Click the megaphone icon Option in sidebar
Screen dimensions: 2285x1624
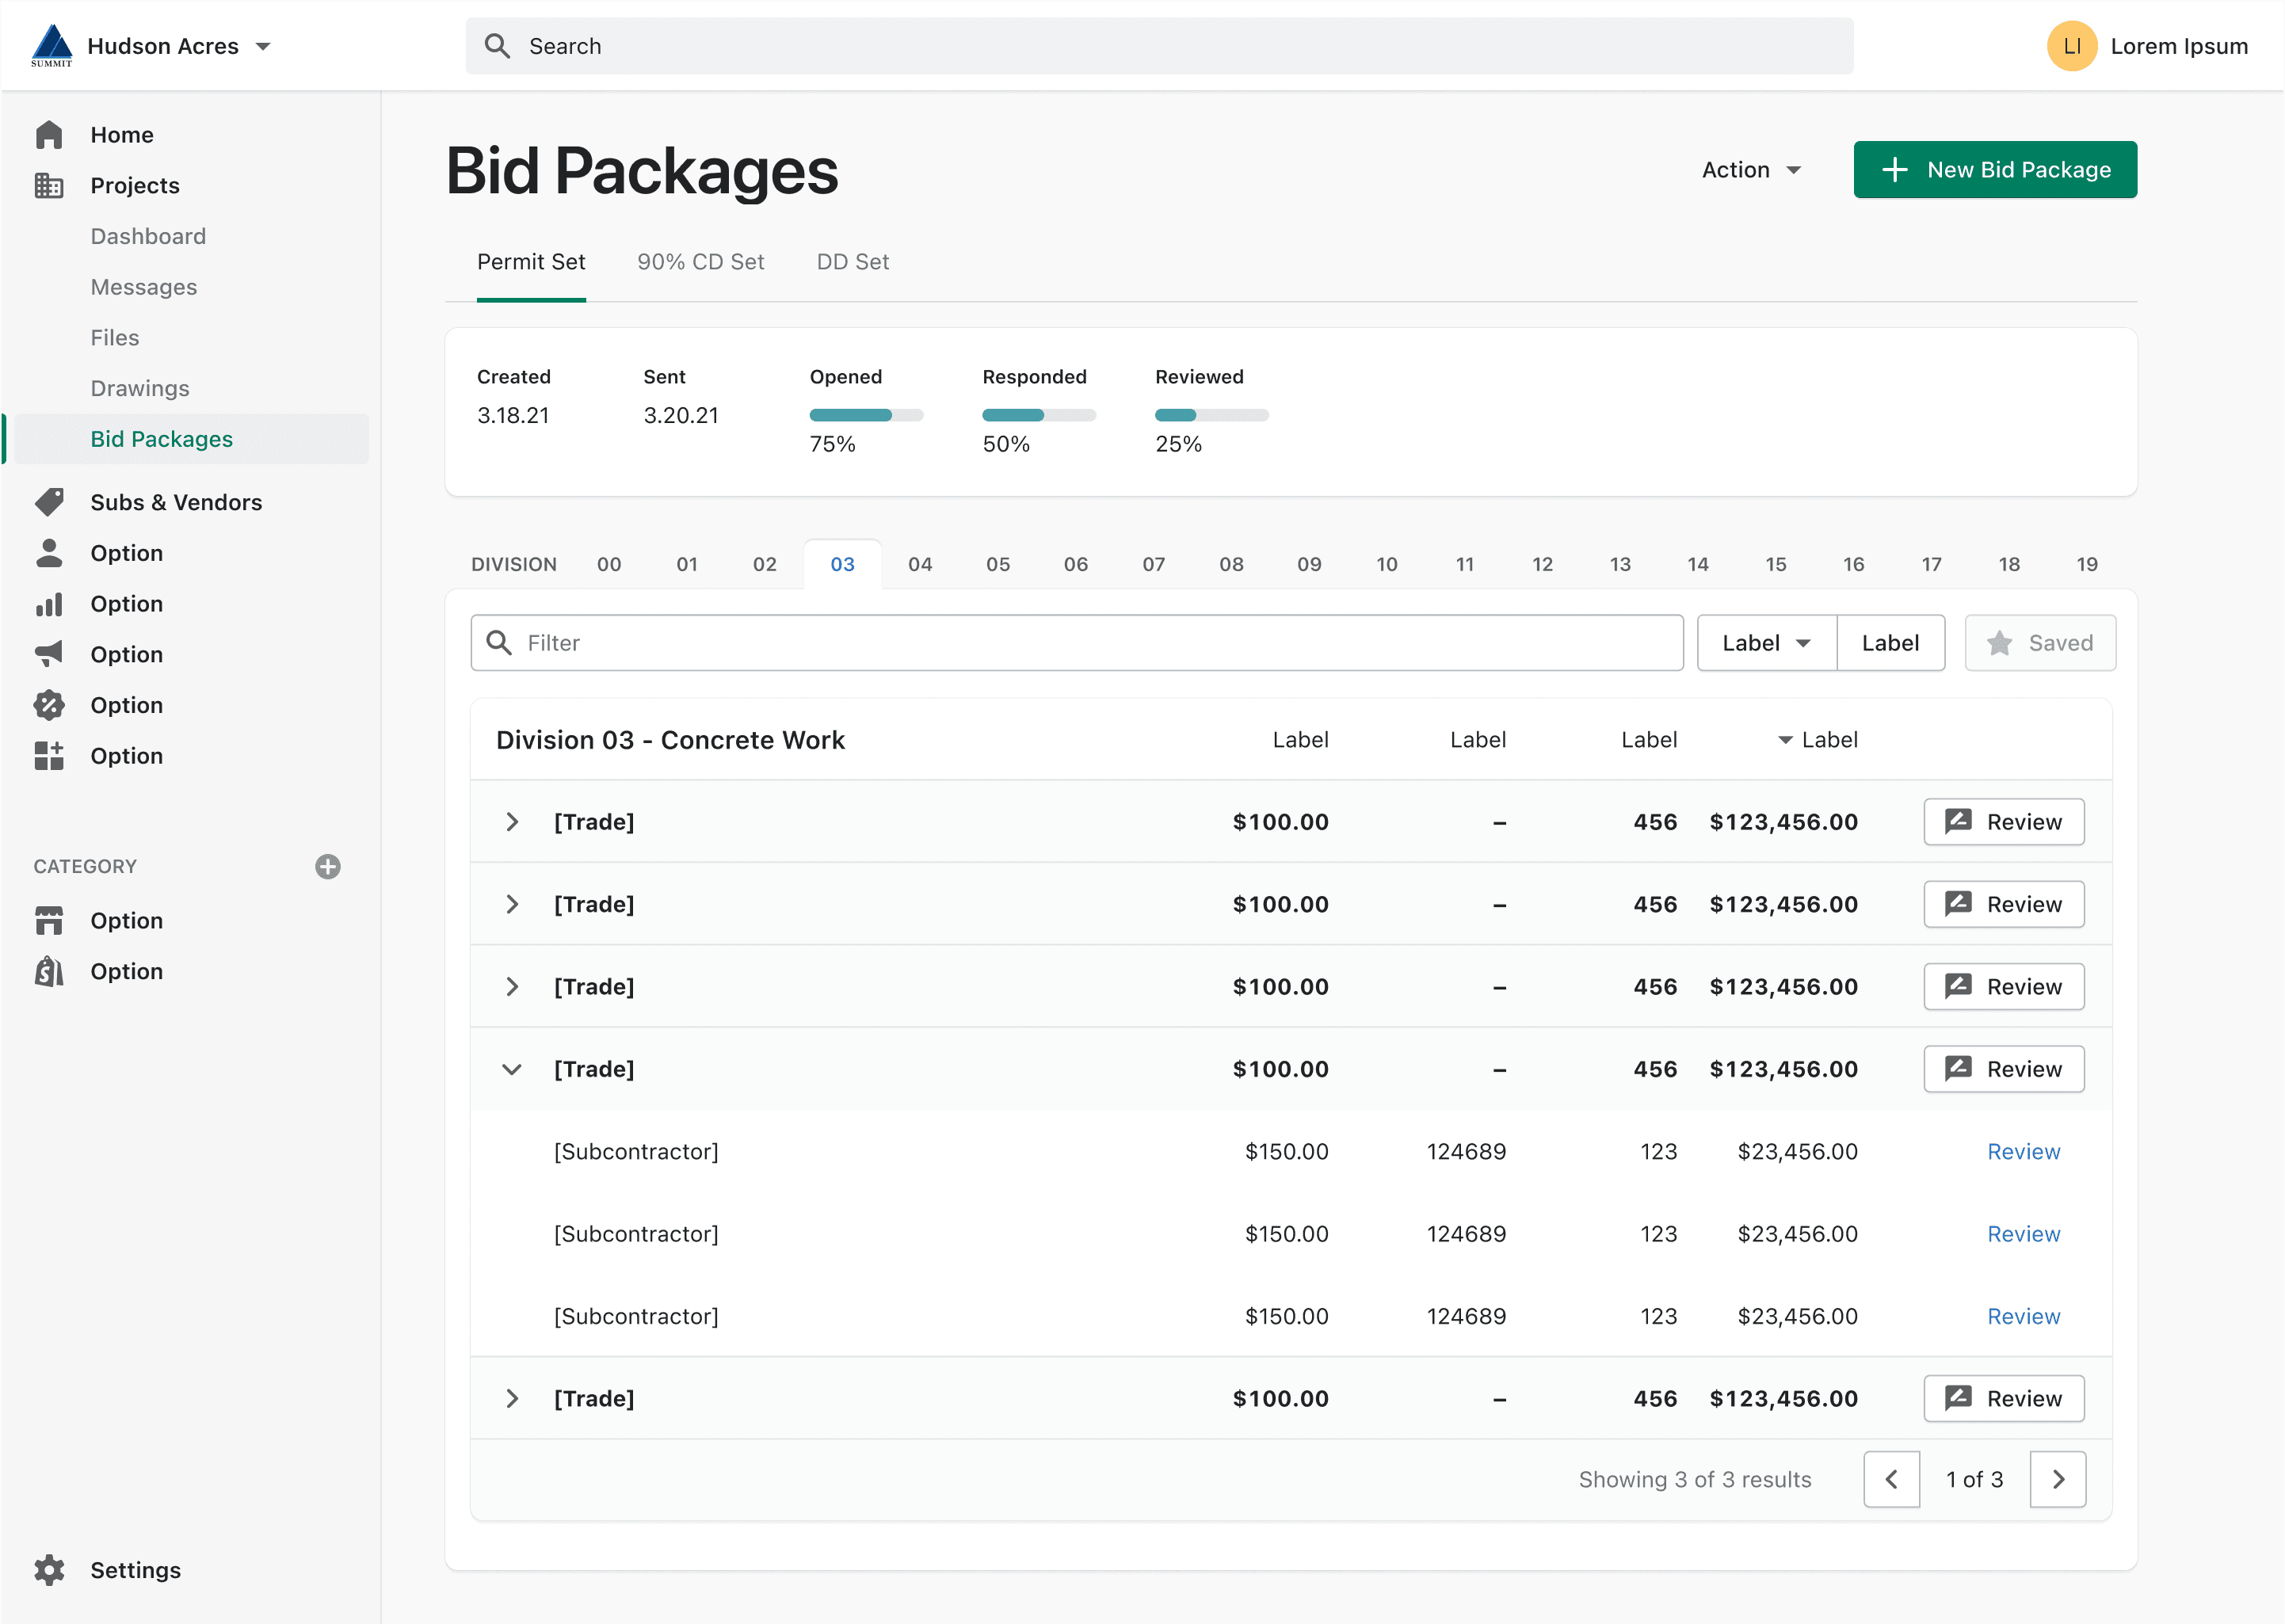pos(49,654)
